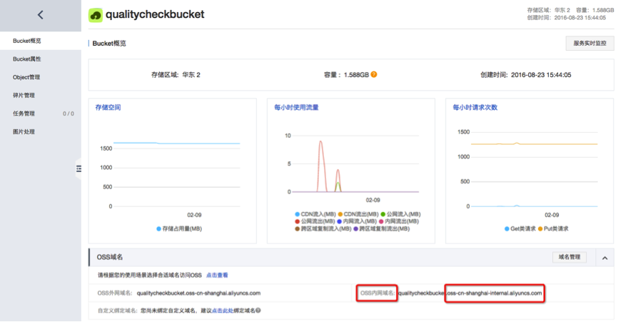Image resolution: width=618 pixels, height=322 pixels.
Task: Click the orange Put request line in chart
Action: pos(534,144)
